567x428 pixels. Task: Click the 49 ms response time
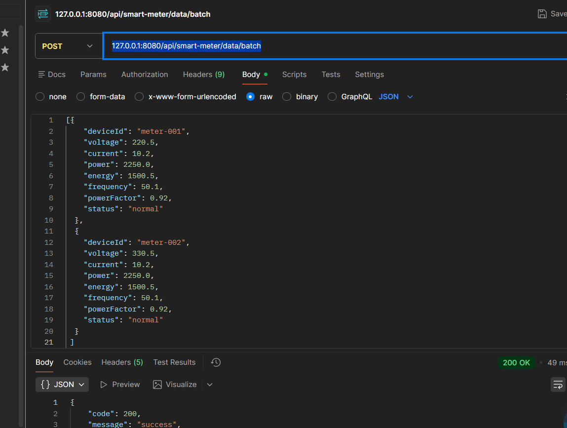click(x=557, y=362)
